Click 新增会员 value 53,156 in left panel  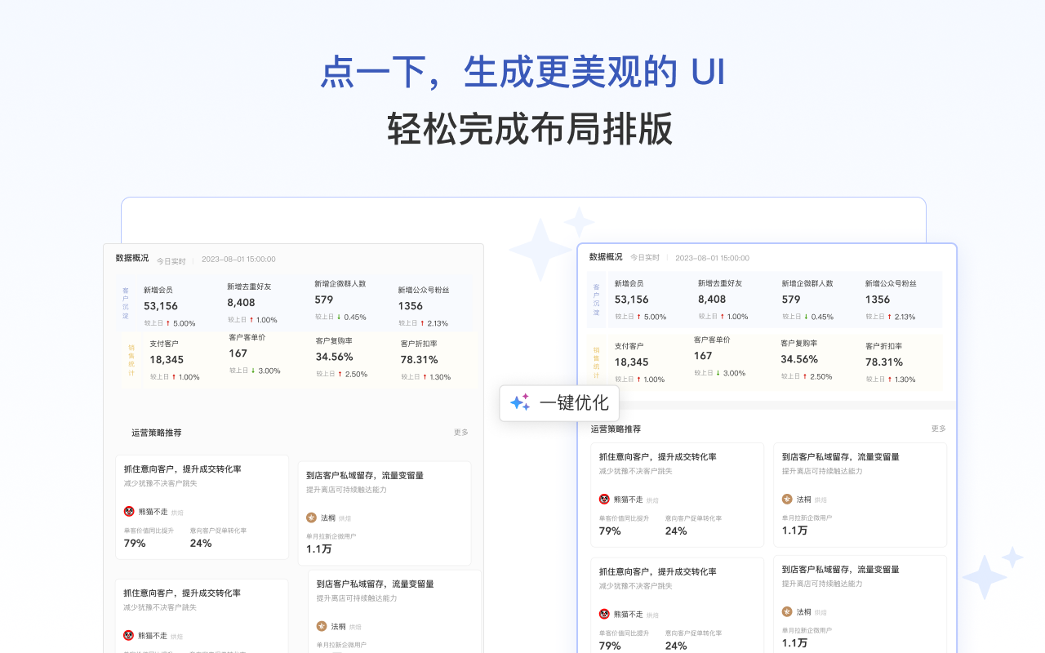pos(161,306)
